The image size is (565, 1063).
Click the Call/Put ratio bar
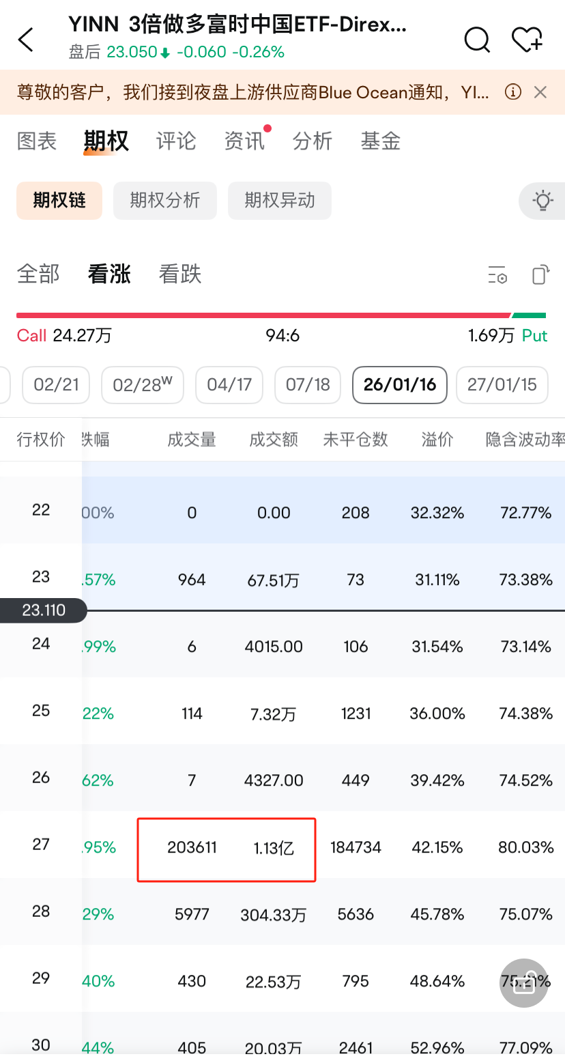(281, 315)
